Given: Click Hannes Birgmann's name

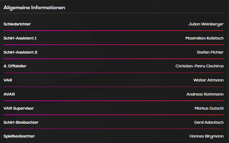Looking at the screenshot, I should tap(206, 136).
